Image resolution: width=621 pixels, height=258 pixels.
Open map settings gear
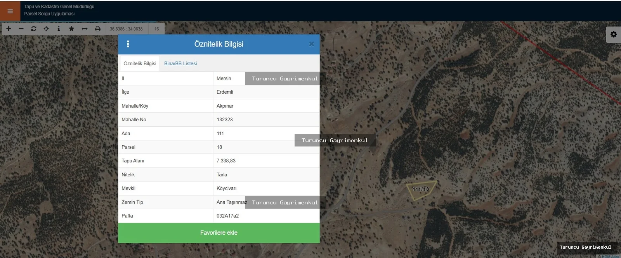click(614, 34)
